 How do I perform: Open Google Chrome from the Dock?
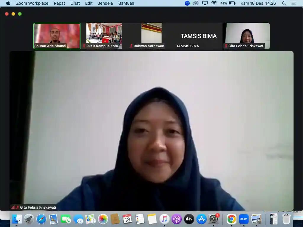coord(231,219)
